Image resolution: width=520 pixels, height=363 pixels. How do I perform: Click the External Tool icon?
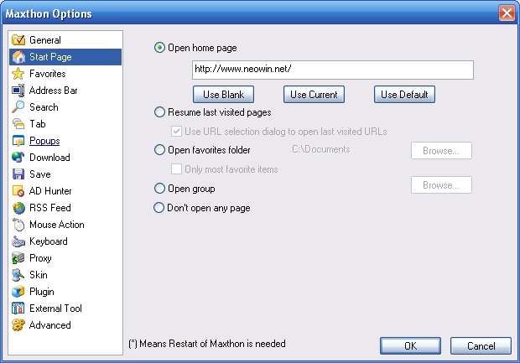tap(18, 309)
